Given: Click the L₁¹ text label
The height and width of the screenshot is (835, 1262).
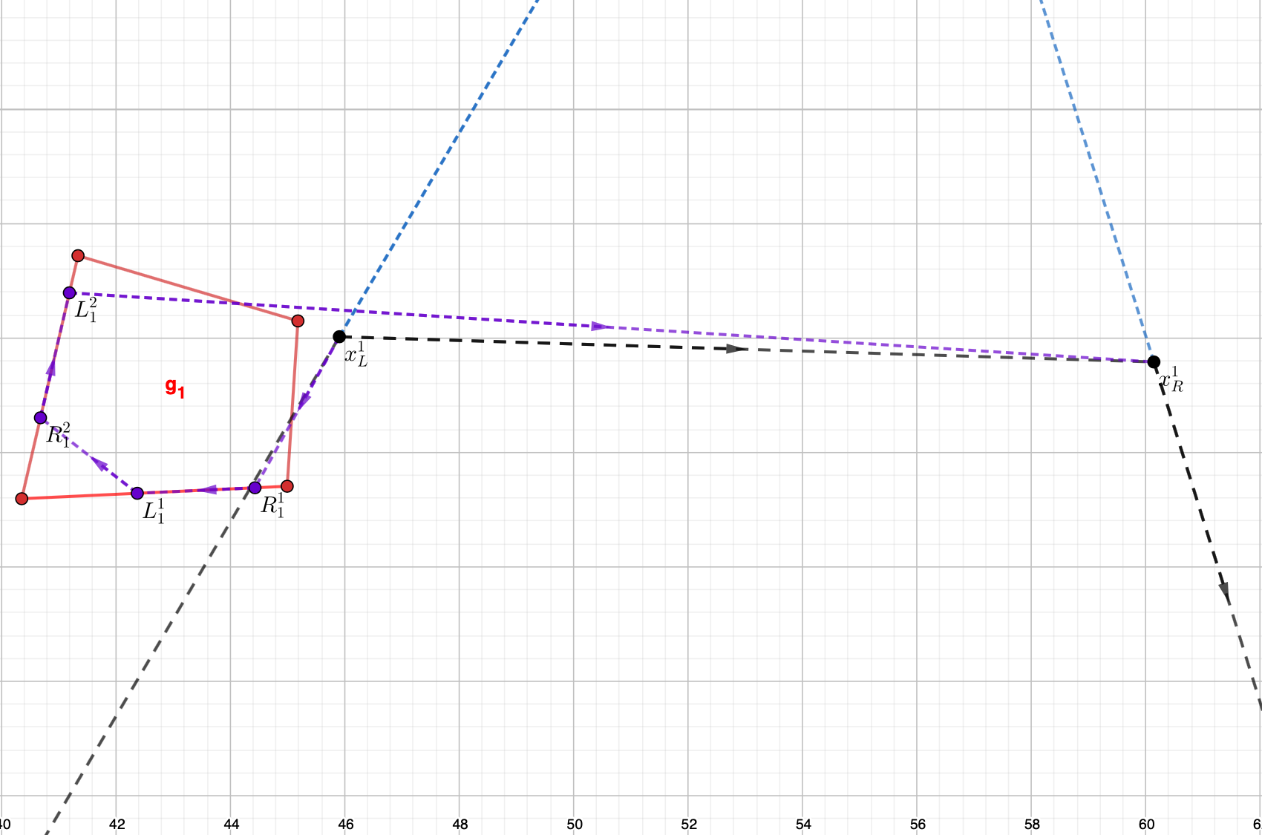Looking at the screenshot, I should 154,511.
